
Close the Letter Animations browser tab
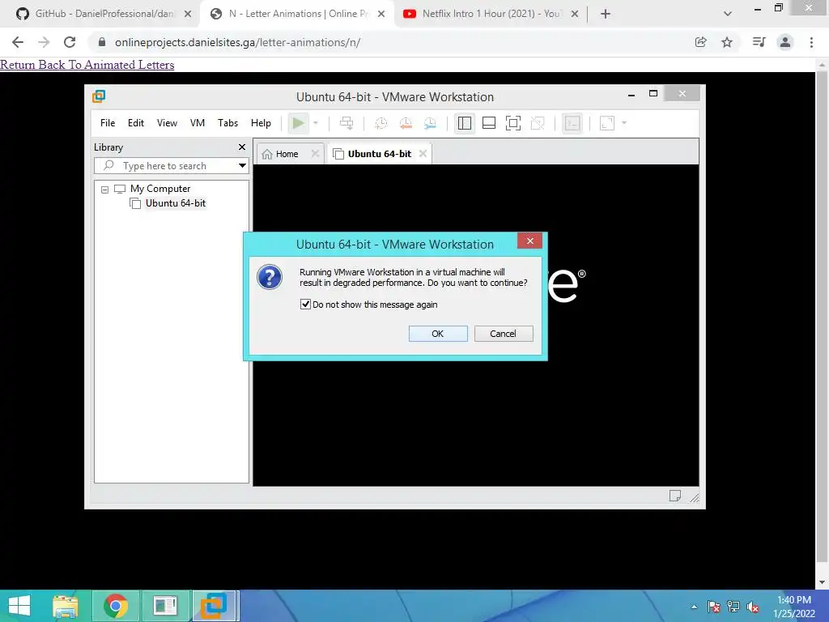click(381, 14)
